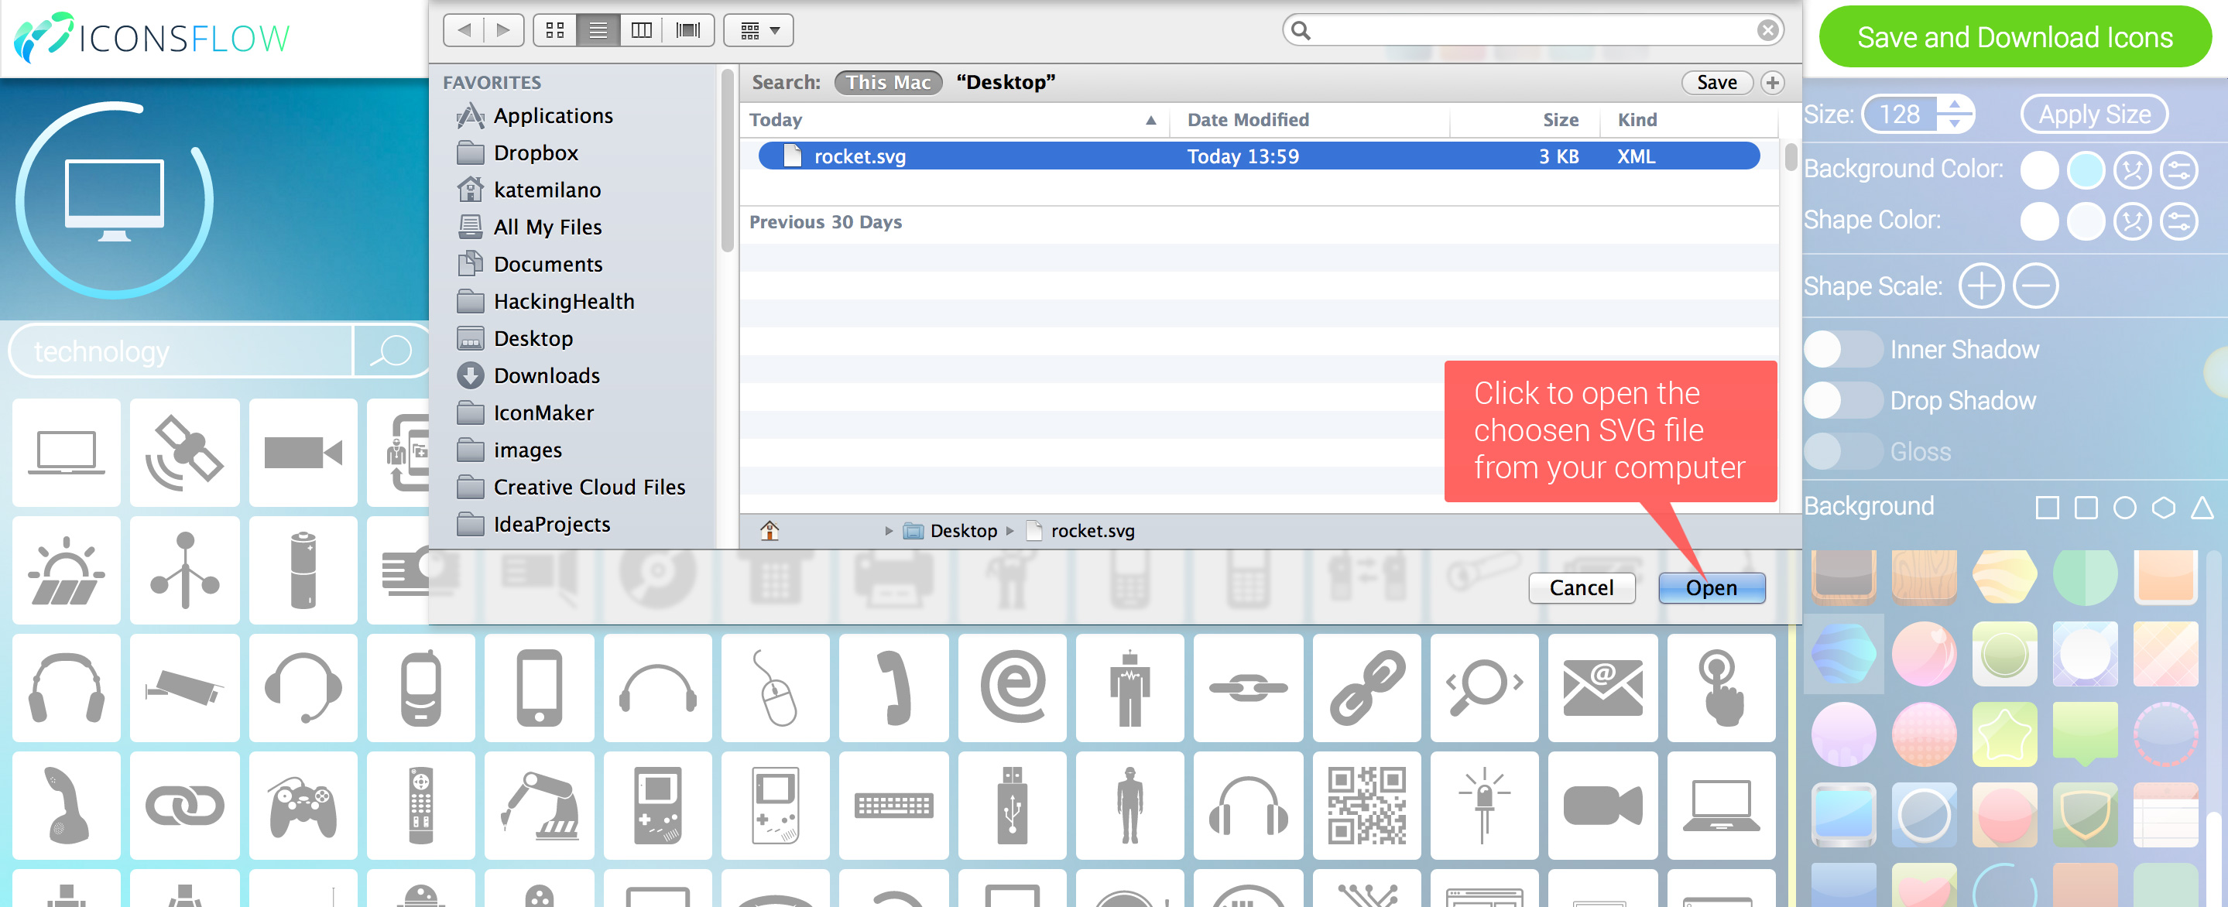Viewport: 2228px width, 907px height.
Task: Pick the chain link icon
Action: (1366, 687)
